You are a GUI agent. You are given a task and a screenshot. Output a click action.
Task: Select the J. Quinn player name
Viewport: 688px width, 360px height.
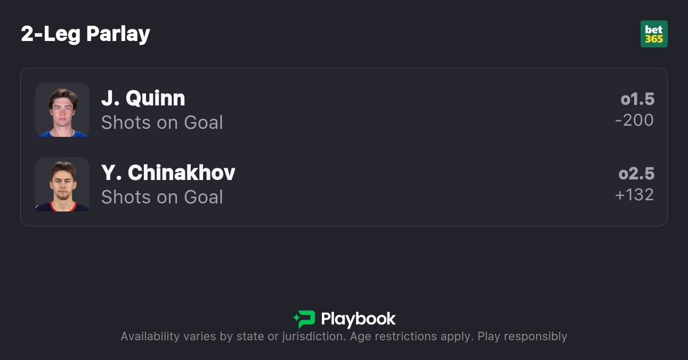pyautogui.click(x=143, y=99)
